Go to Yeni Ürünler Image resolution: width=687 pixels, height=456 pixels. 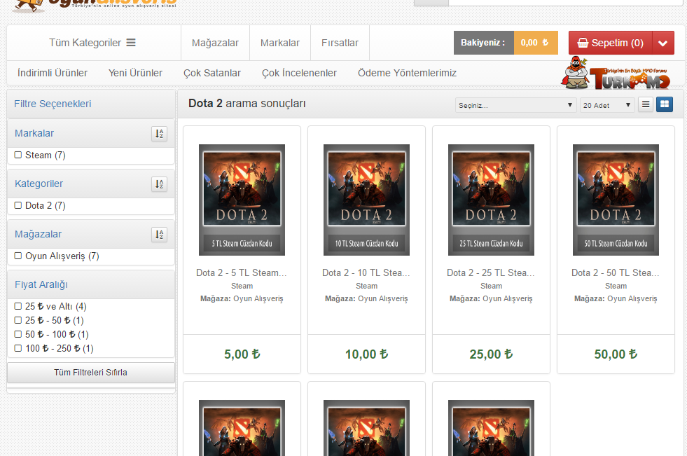135,73
